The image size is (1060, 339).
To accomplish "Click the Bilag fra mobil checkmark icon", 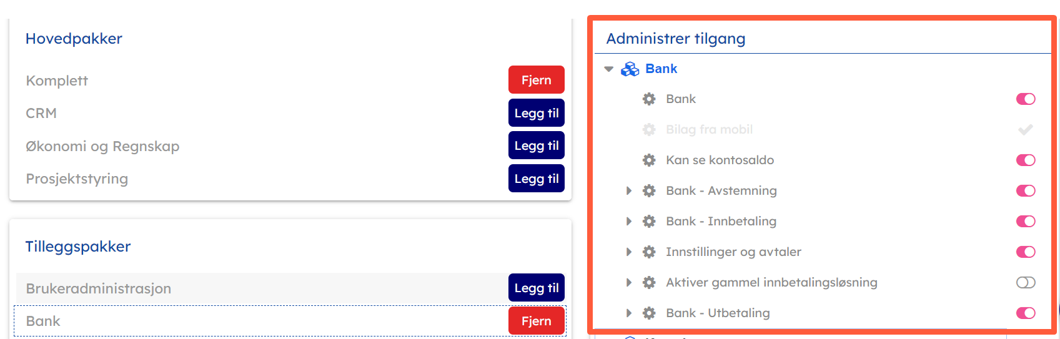I will [1025, 130].
